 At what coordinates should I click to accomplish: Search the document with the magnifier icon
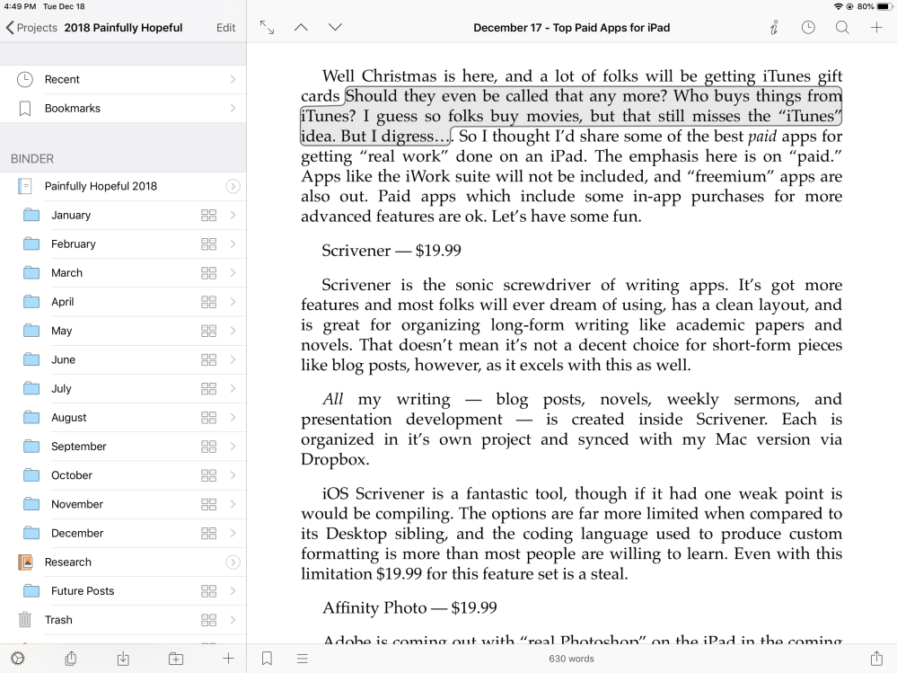click(x=841, y=27)
